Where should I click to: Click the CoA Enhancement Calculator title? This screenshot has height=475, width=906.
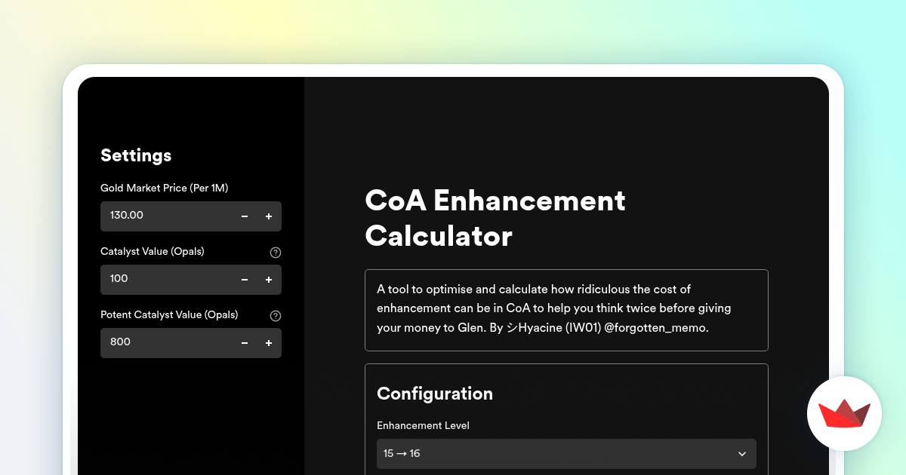tap(495, 218)
